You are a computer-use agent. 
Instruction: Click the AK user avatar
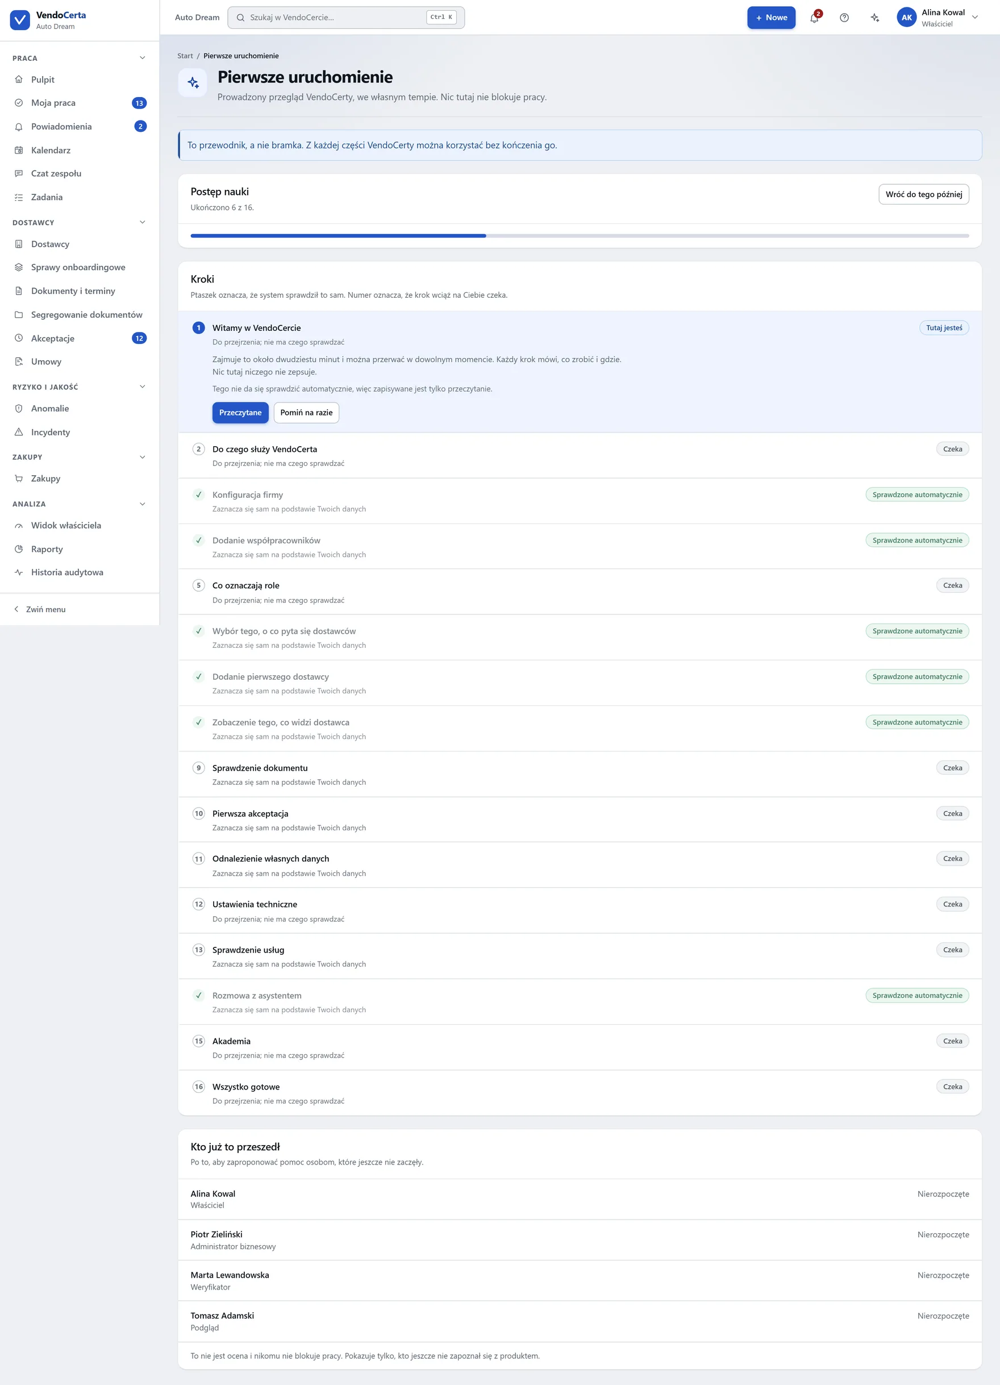click(x=907, y=18)
